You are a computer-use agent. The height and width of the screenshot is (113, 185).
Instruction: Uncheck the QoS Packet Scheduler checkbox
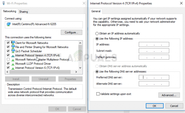coord(8,51)
